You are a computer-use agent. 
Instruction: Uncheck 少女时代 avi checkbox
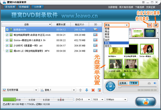pyautogui.click(x=7, y=45)
